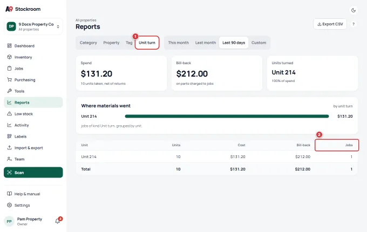Click the Jobs clipboard icon
Image resolution: width=367 pixels, height=232 pixels.
[x=9, y=69]
